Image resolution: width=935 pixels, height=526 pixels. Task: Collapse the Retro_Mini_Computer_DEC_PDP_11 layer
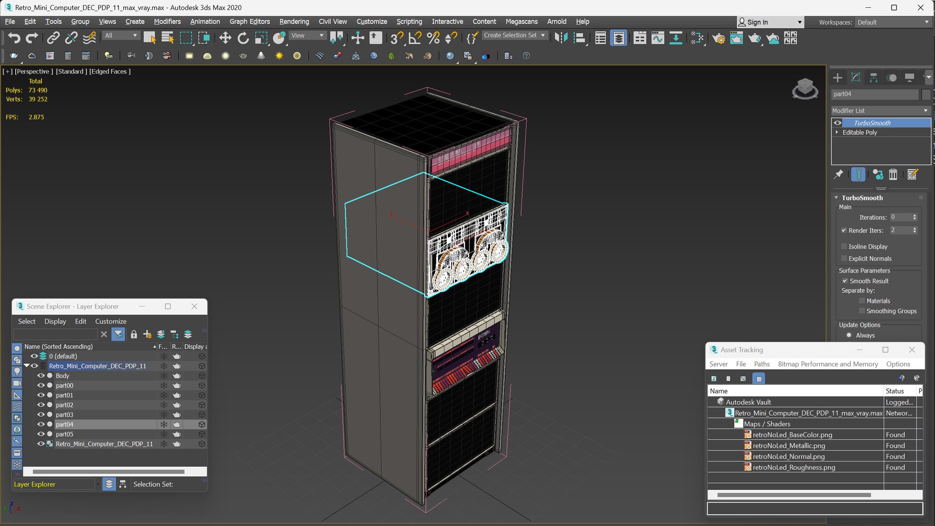click(26, 366)
